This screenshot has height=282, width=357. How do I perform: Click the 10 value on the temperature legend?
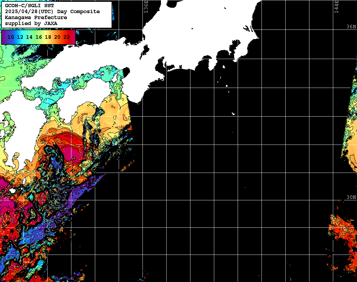click(11, 37)
